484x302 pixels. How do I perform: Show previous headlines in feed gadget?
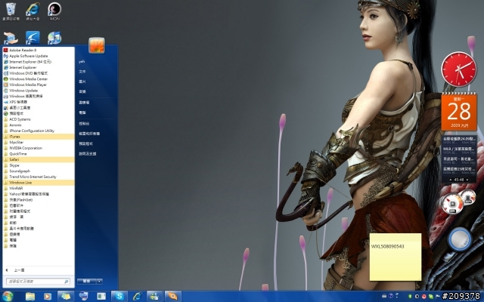click(x=450, y=180)
